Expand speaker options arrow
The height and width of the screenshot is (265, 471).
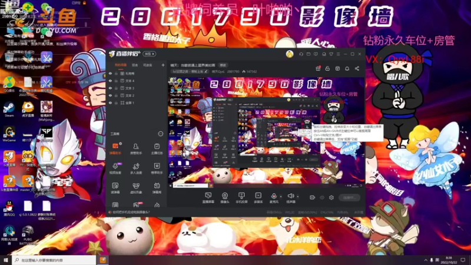pyautogui.click(x=298, y=197)
